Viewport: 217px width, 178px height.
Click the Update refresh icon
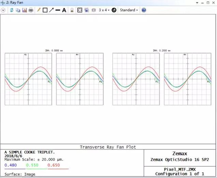(x=12, y=10)
